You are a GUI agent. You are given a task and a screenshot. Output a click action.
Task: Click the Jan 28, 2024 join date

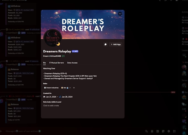click(67, 97)
